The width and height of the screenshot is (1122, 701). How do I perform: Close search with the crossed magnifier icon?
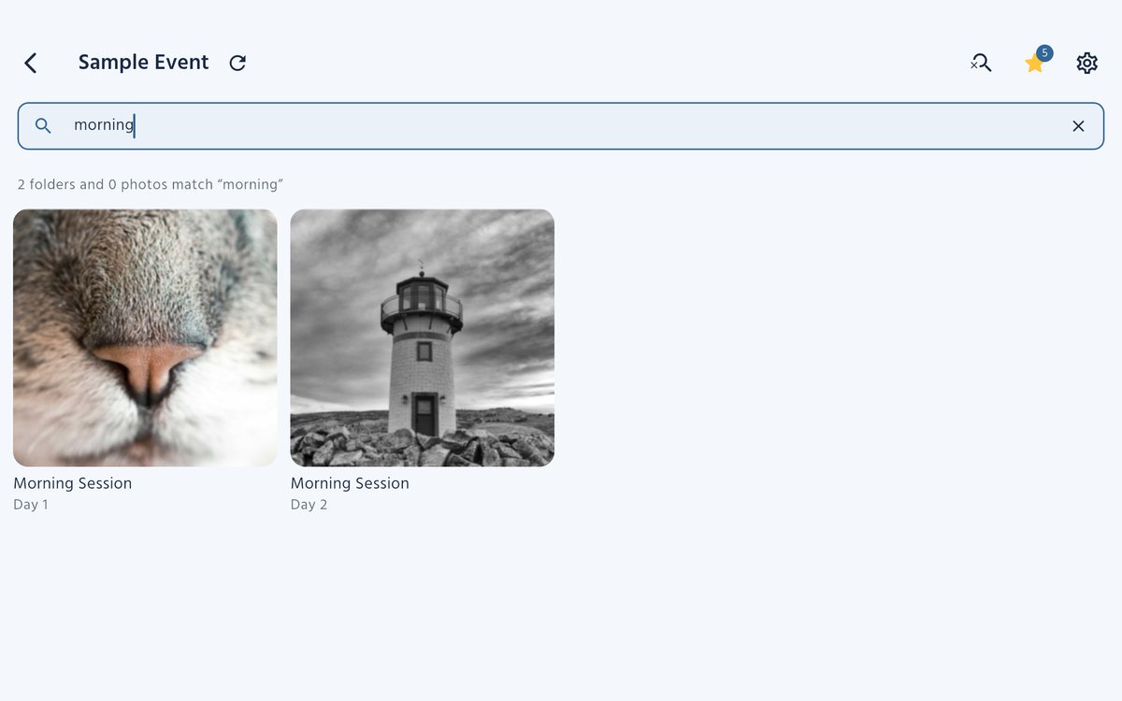tap(981, 63)
